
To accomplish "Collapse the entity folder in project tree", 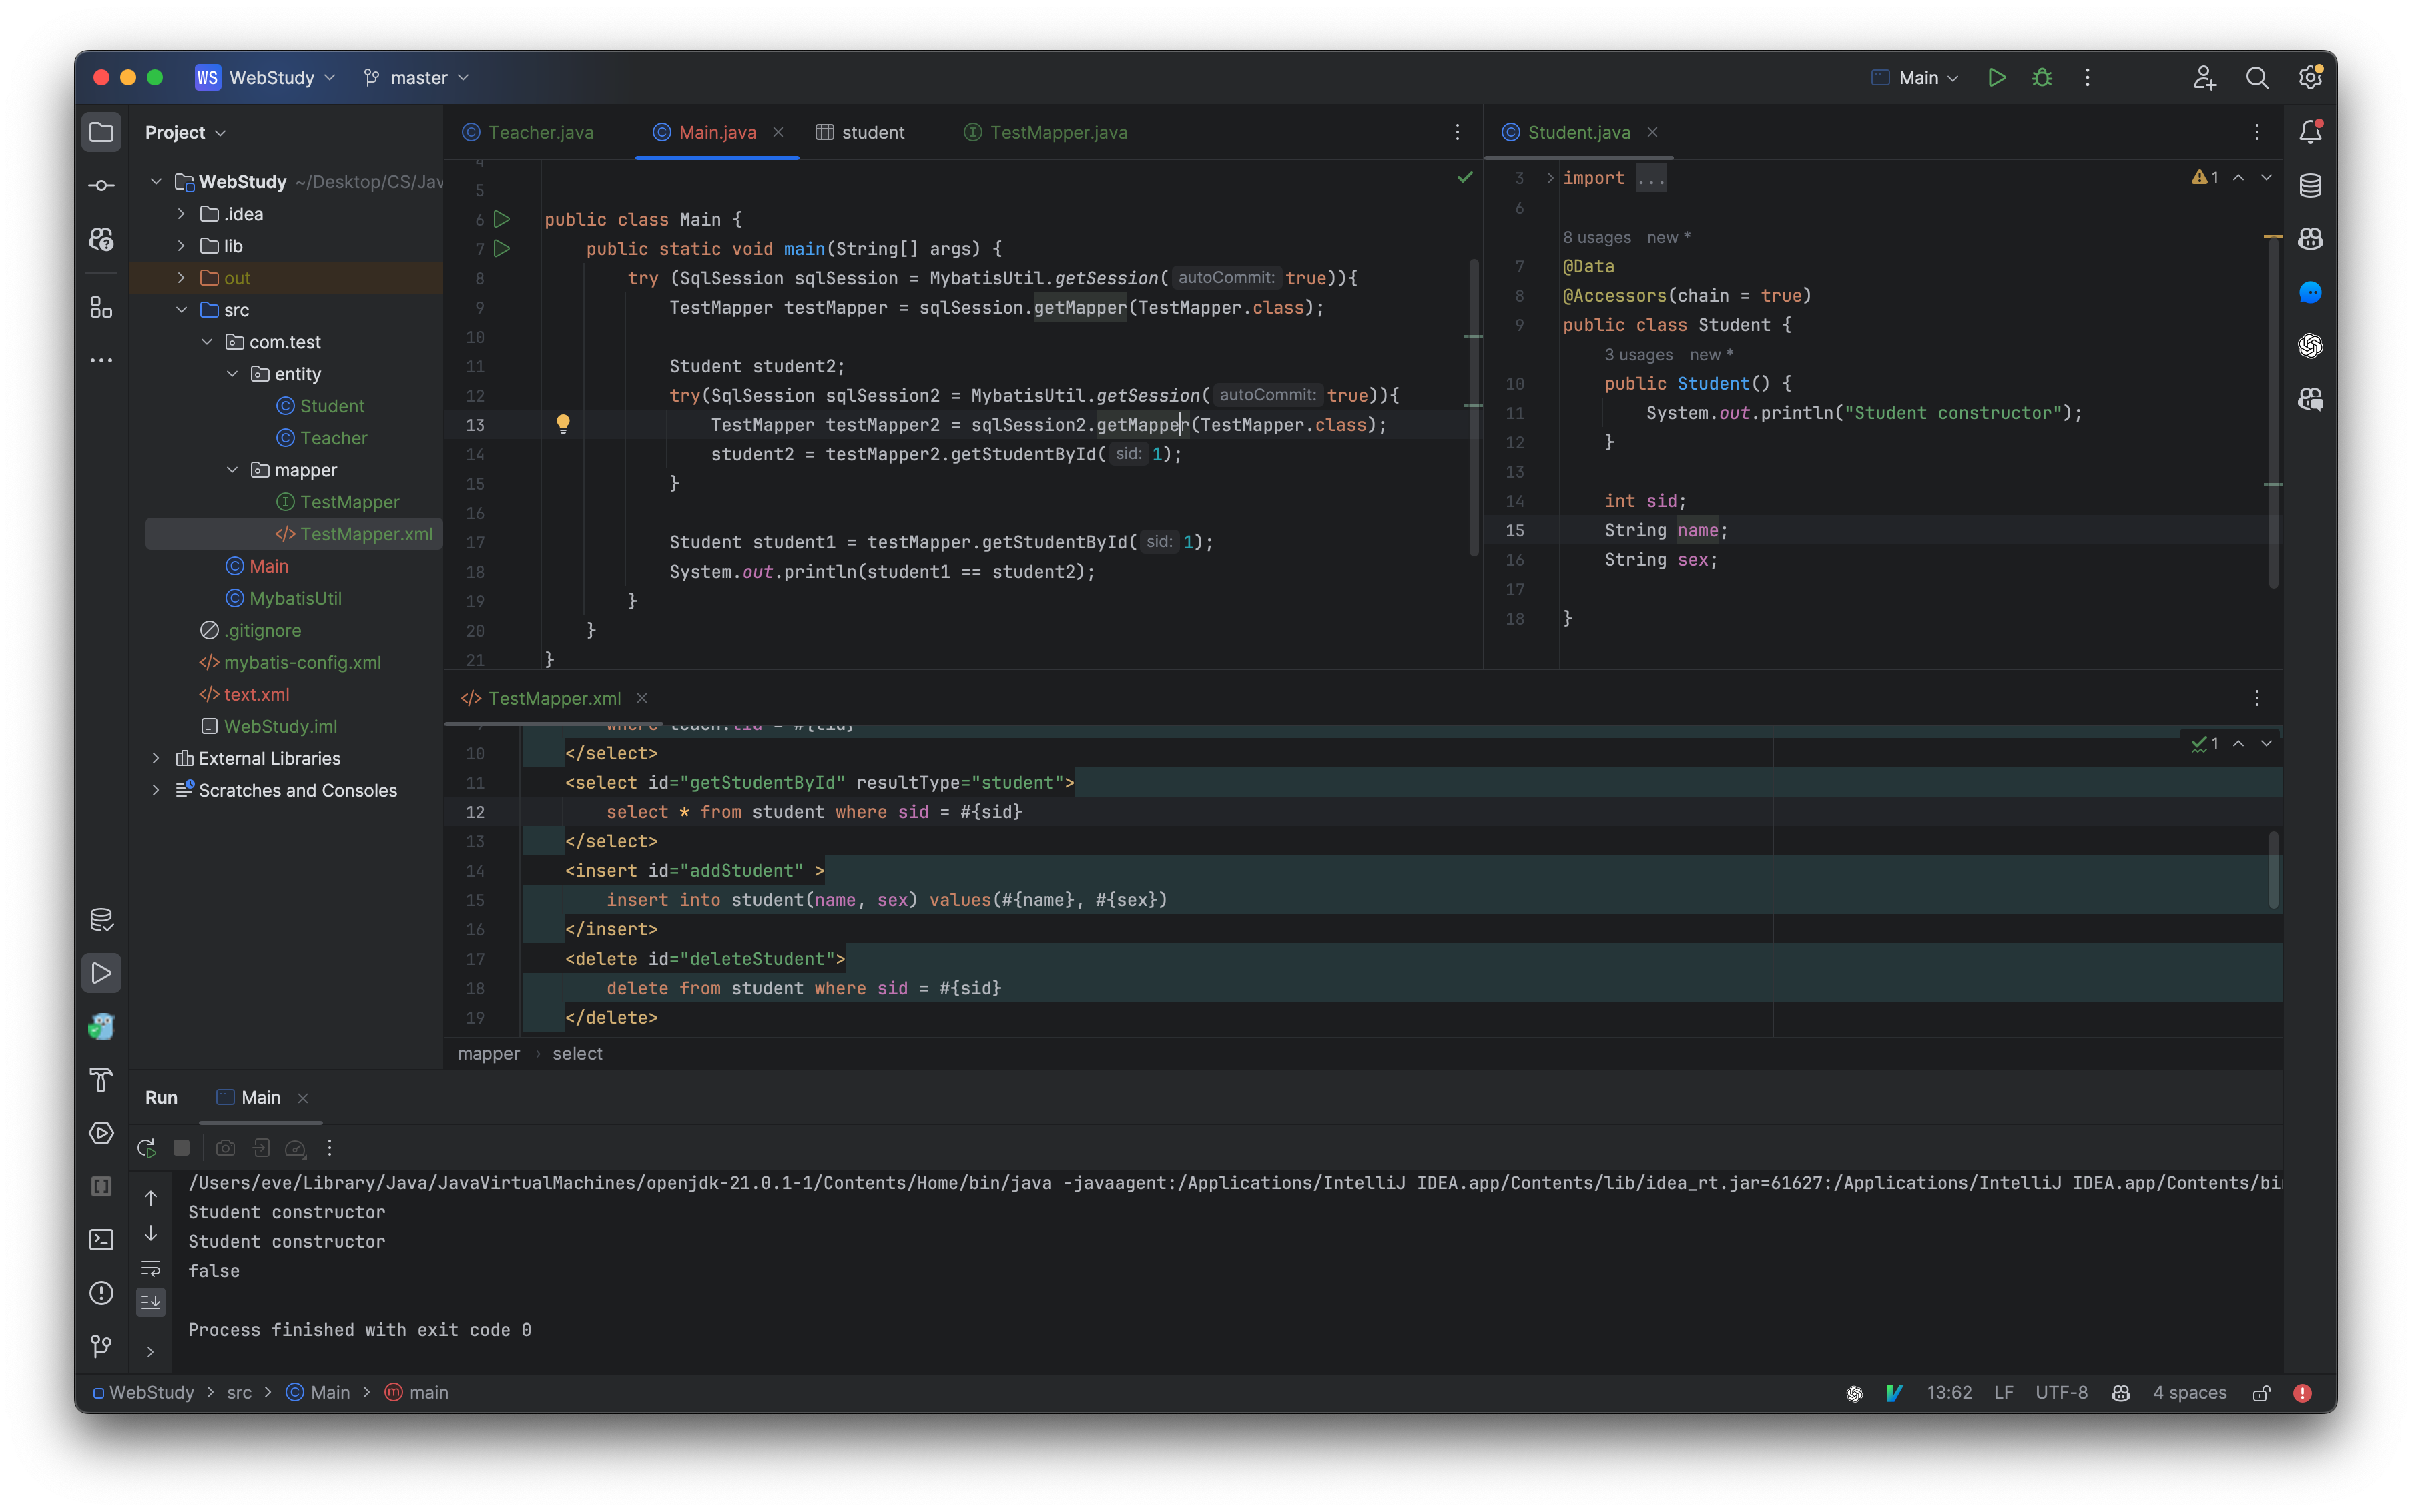I will pos(233,374).
